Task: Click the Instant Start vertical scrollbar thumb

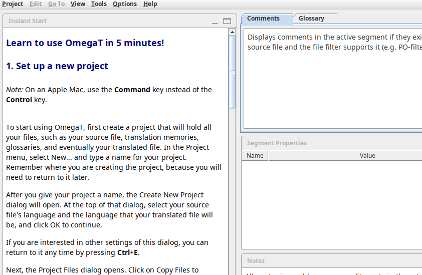Action: (x=232, y=72)
